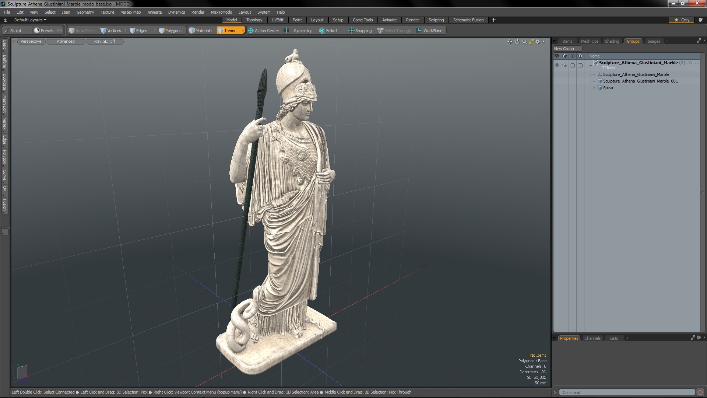
Task: Add new tab beside Lists with plus
Action: pyautogui.click(x=627, y=338)
